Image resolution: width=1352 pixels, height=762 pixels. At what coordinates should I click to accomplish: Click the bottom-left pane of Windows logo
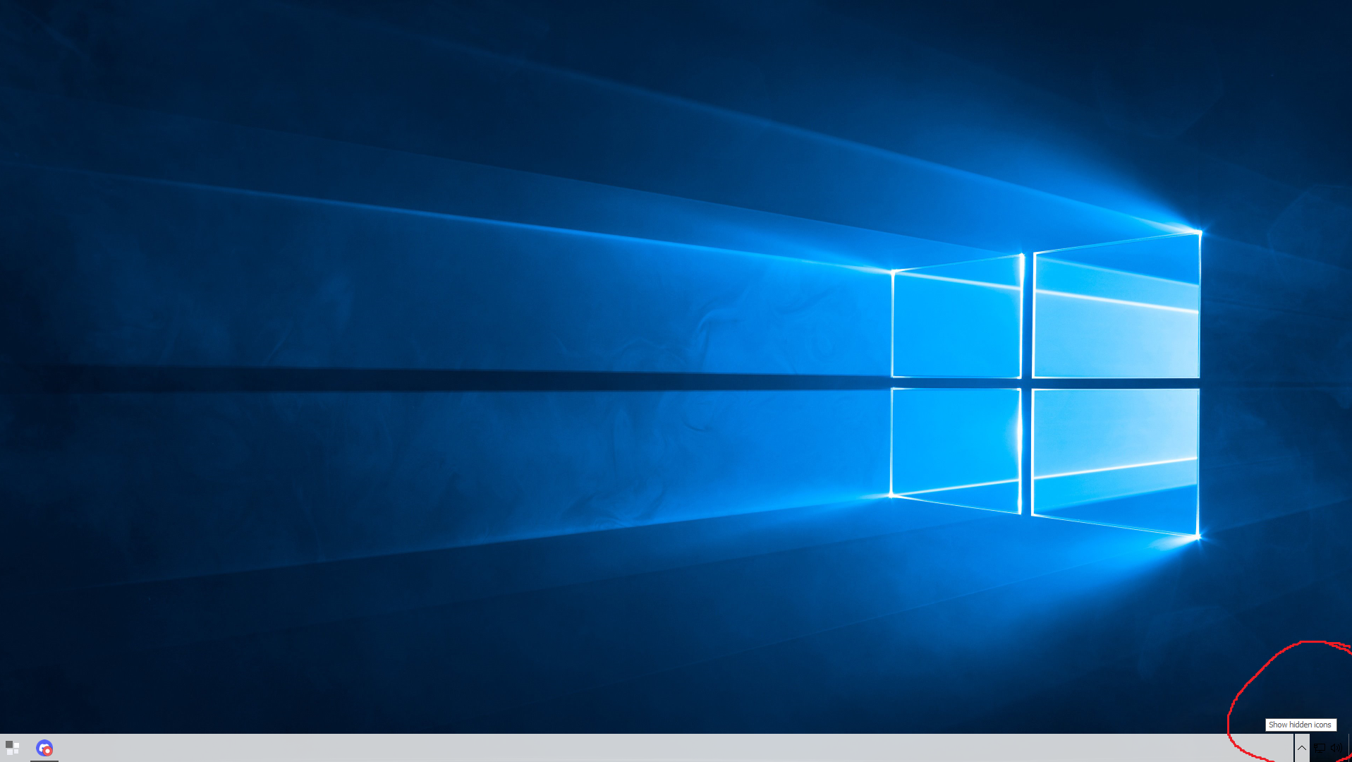956,445
